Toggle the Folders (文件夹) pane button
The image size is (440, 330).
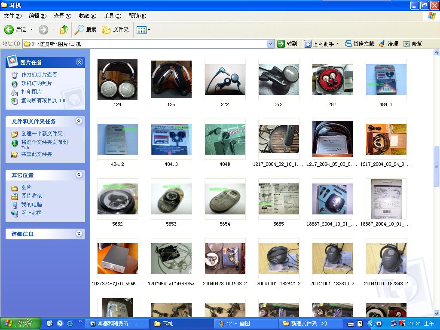pyautogui.click(x=115, y=30)
